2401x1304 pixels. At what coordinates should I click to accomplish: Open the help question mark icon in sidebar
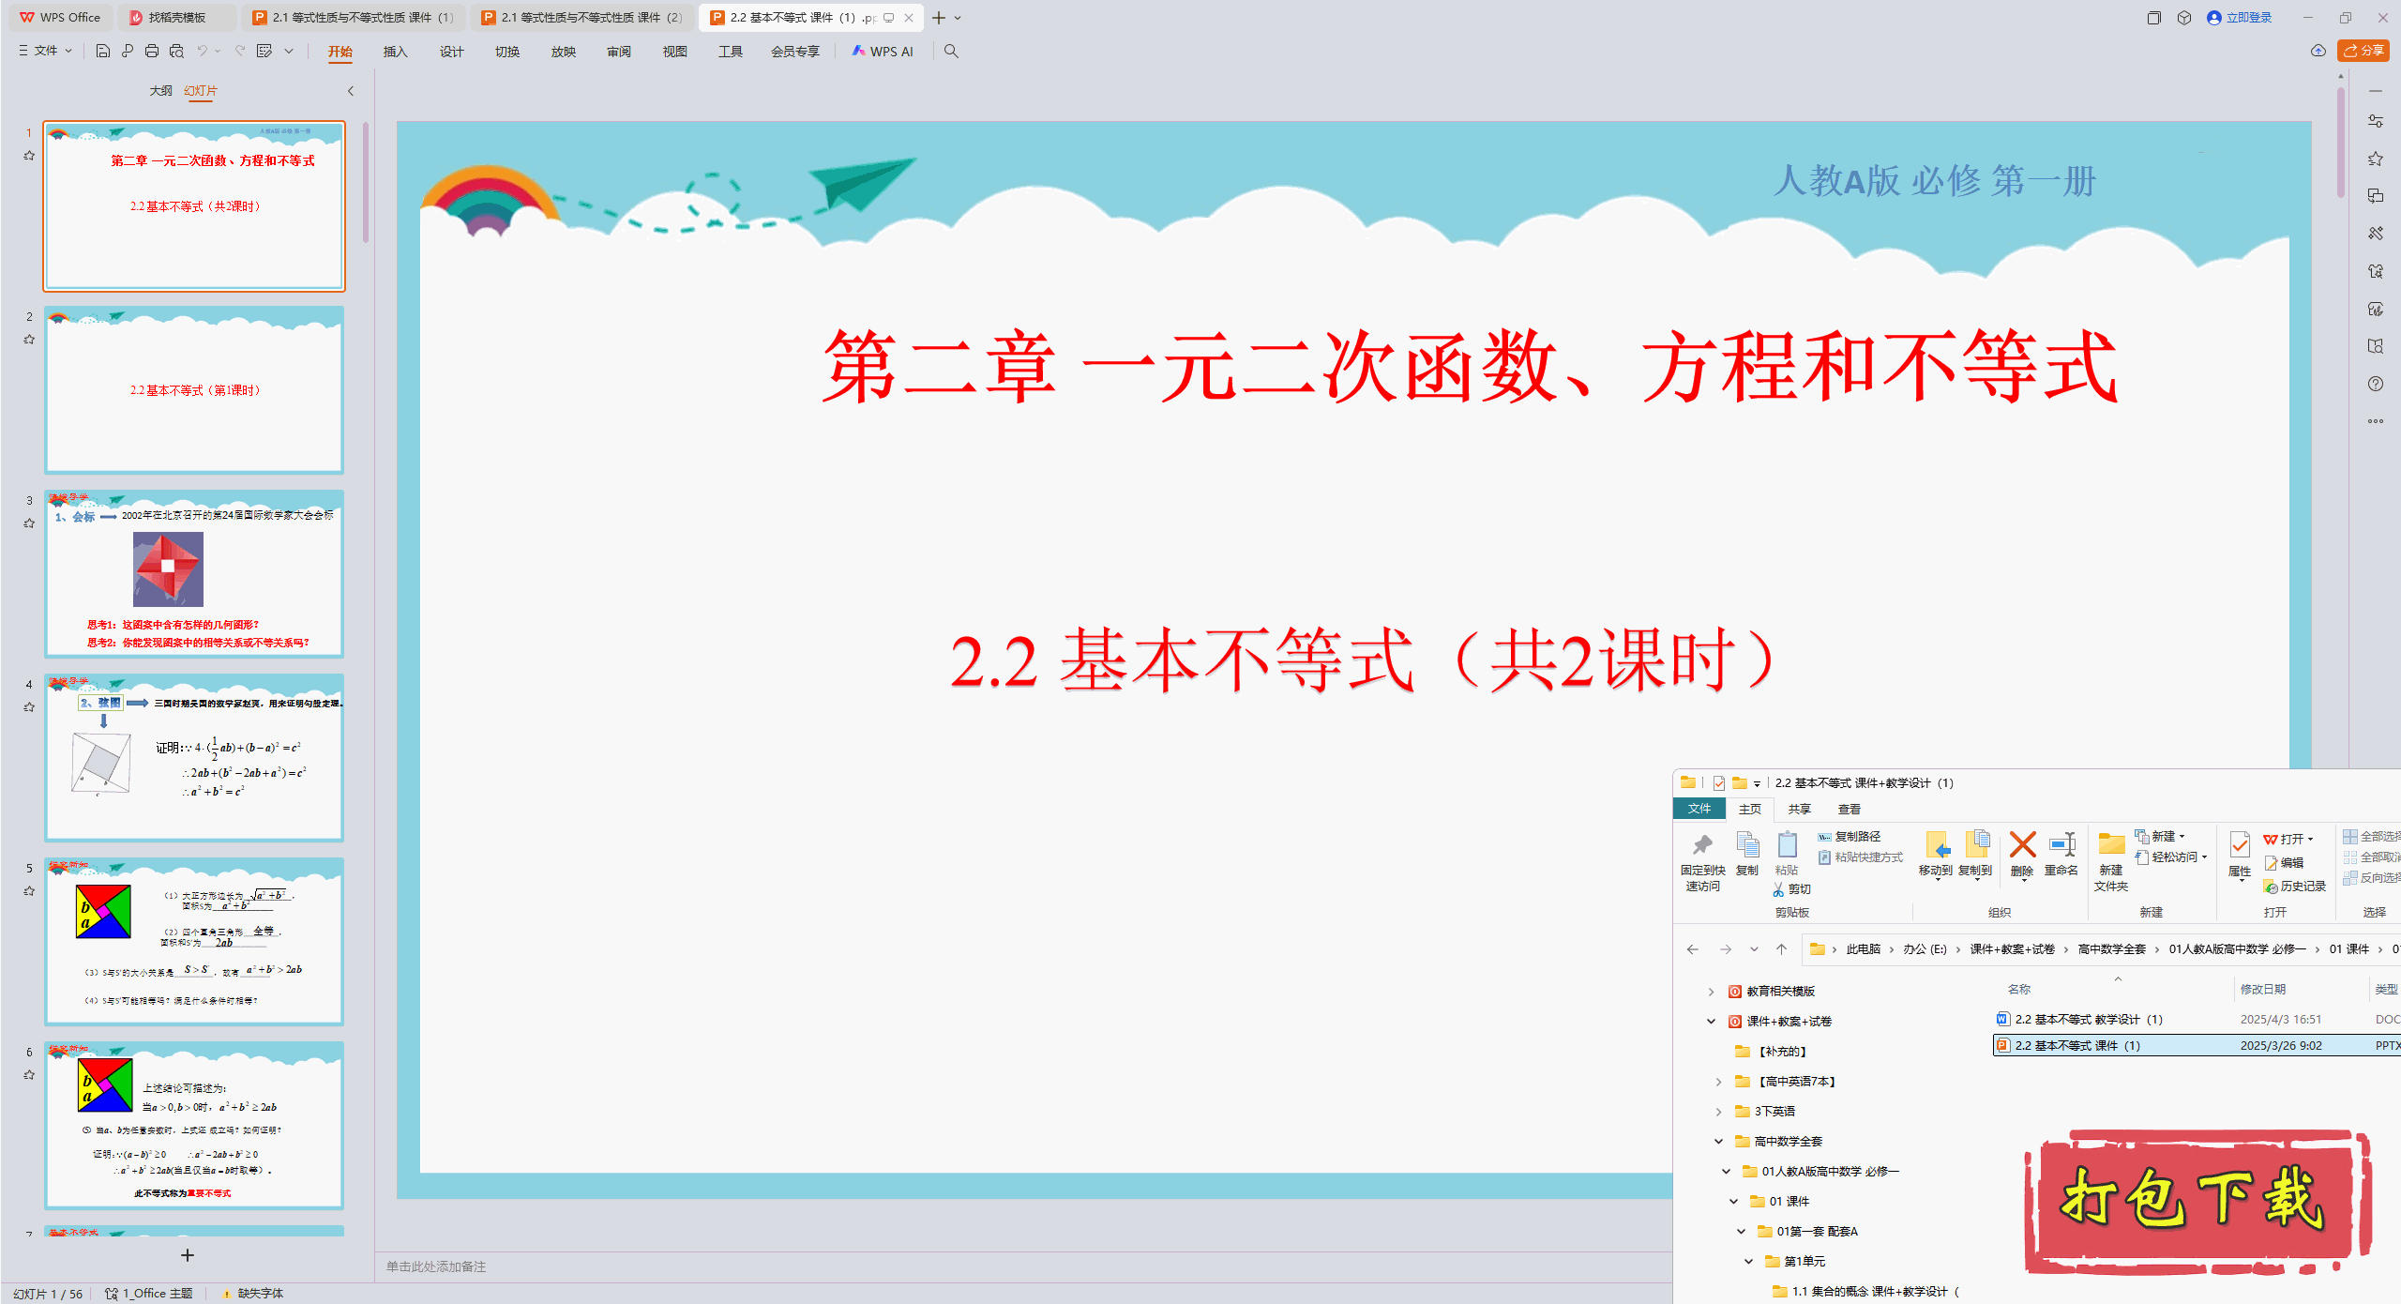click(x=2376, y=384)
